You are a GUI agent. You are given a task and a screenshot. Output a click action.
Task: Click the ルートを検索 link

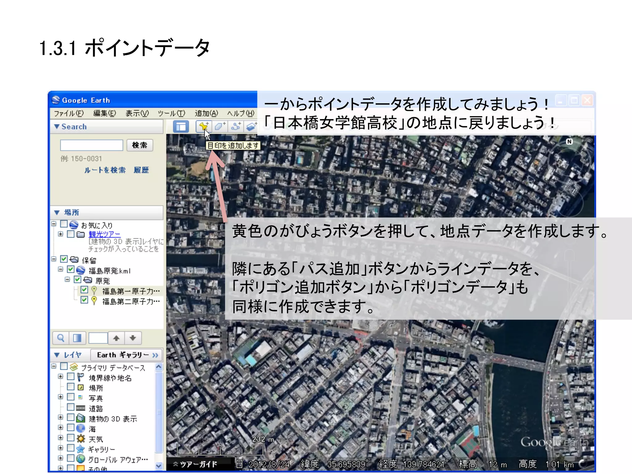(105, 170)
